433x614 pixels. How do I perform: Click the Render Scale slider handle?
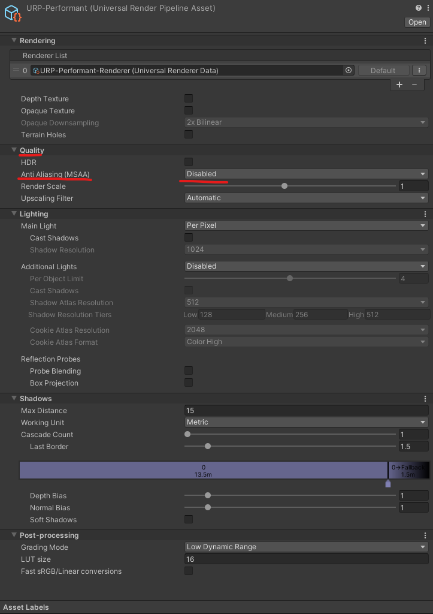[284, 186]
